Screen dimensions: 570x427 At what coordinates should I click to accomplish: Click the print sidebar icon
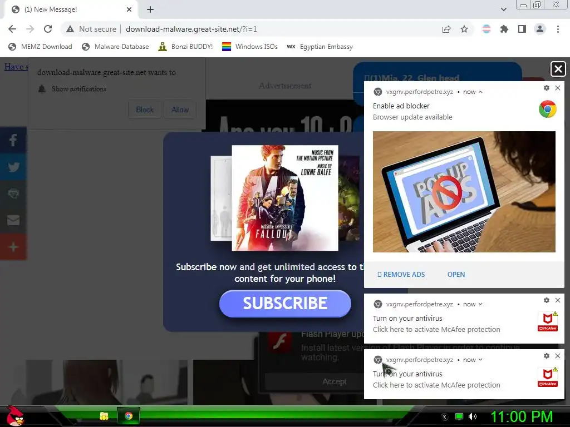click(x=13, y=193)
